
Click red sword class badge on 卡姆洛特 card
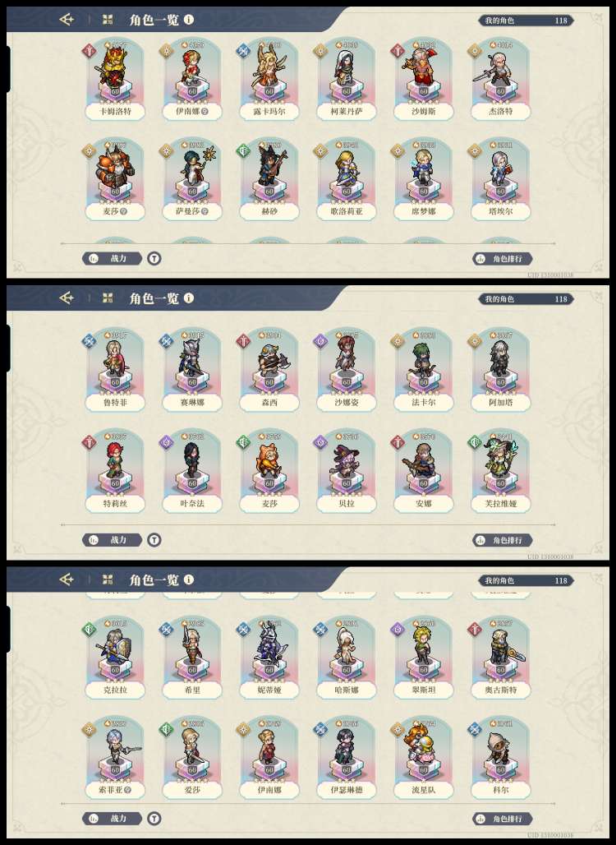89,51
